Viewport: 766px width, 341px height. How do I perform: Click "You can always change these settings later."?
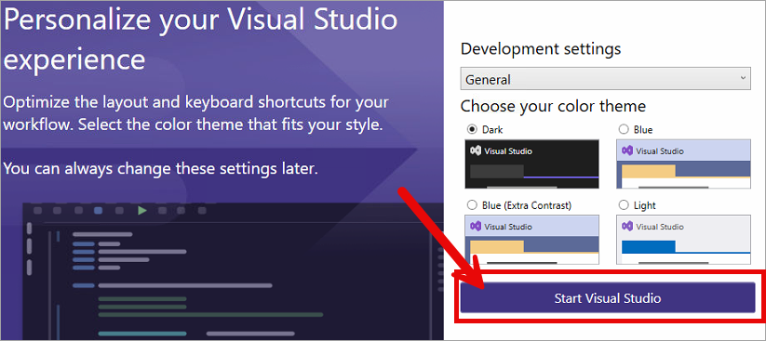[161, 168]
